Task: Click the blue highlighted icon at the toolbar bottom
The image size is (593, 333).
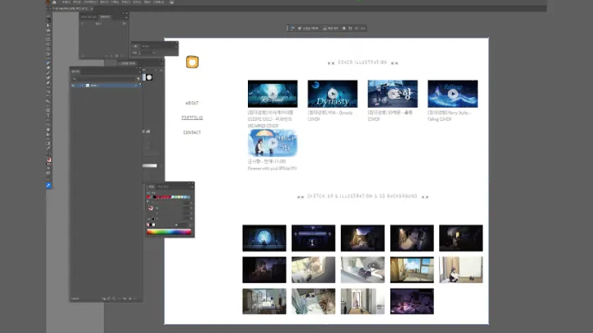Action: (x=48, y=185)
